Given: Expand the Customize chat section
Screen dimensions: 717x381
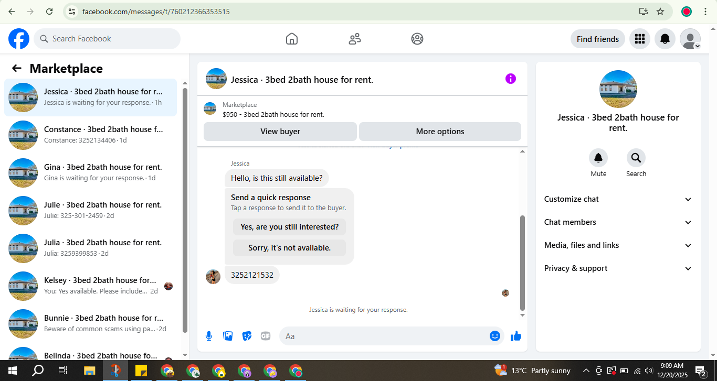Looking at the screenshot, I should [x=618, y=199].
